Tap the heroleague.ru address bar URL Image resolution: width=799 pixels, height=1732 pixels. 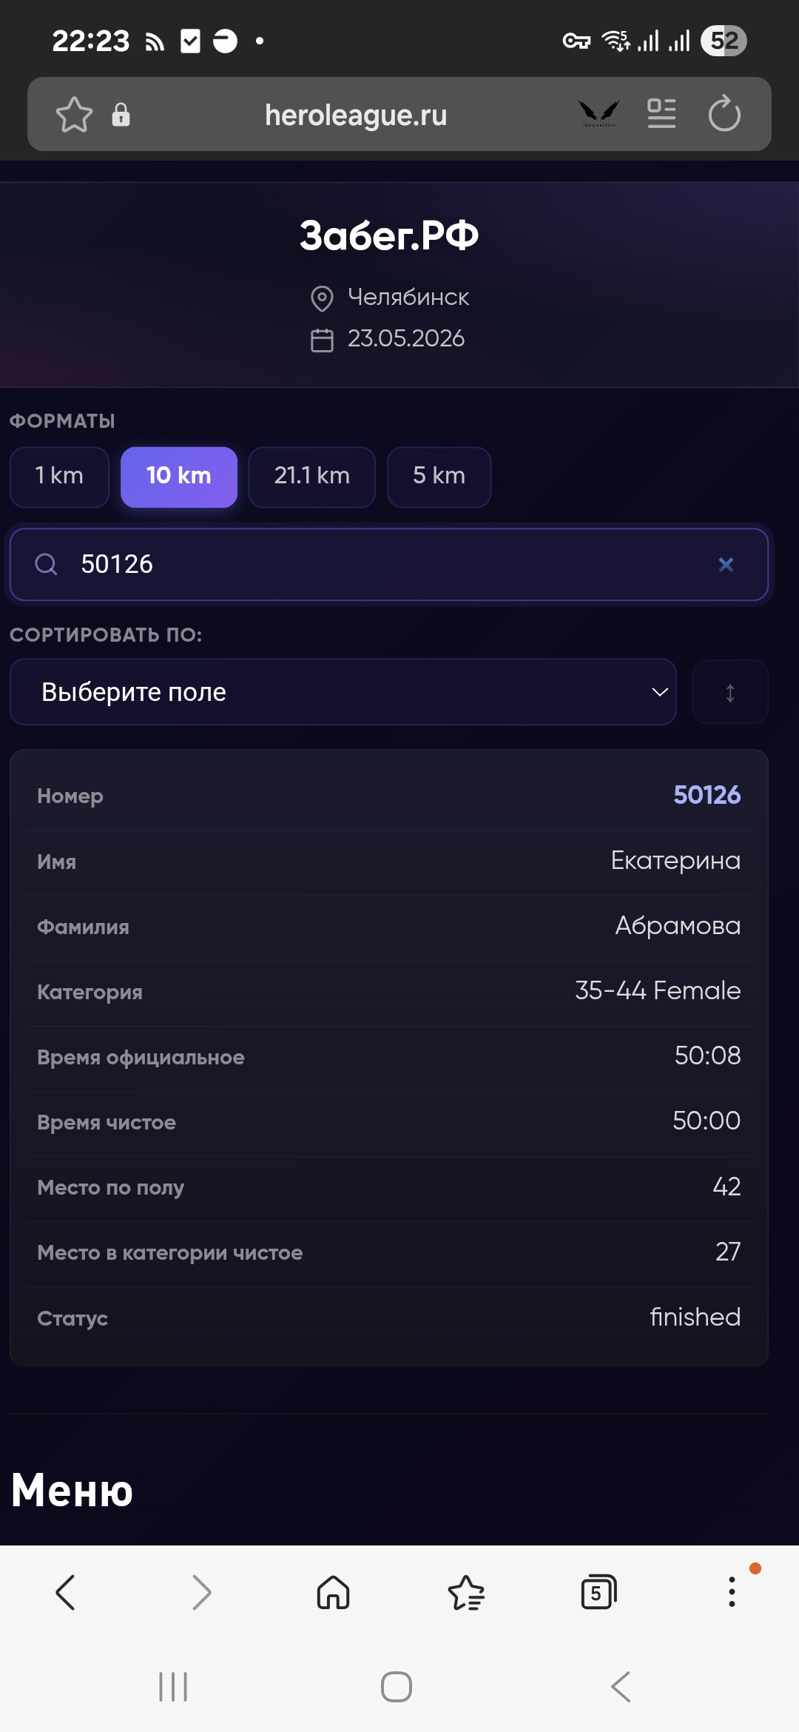(x=356, y=115)
